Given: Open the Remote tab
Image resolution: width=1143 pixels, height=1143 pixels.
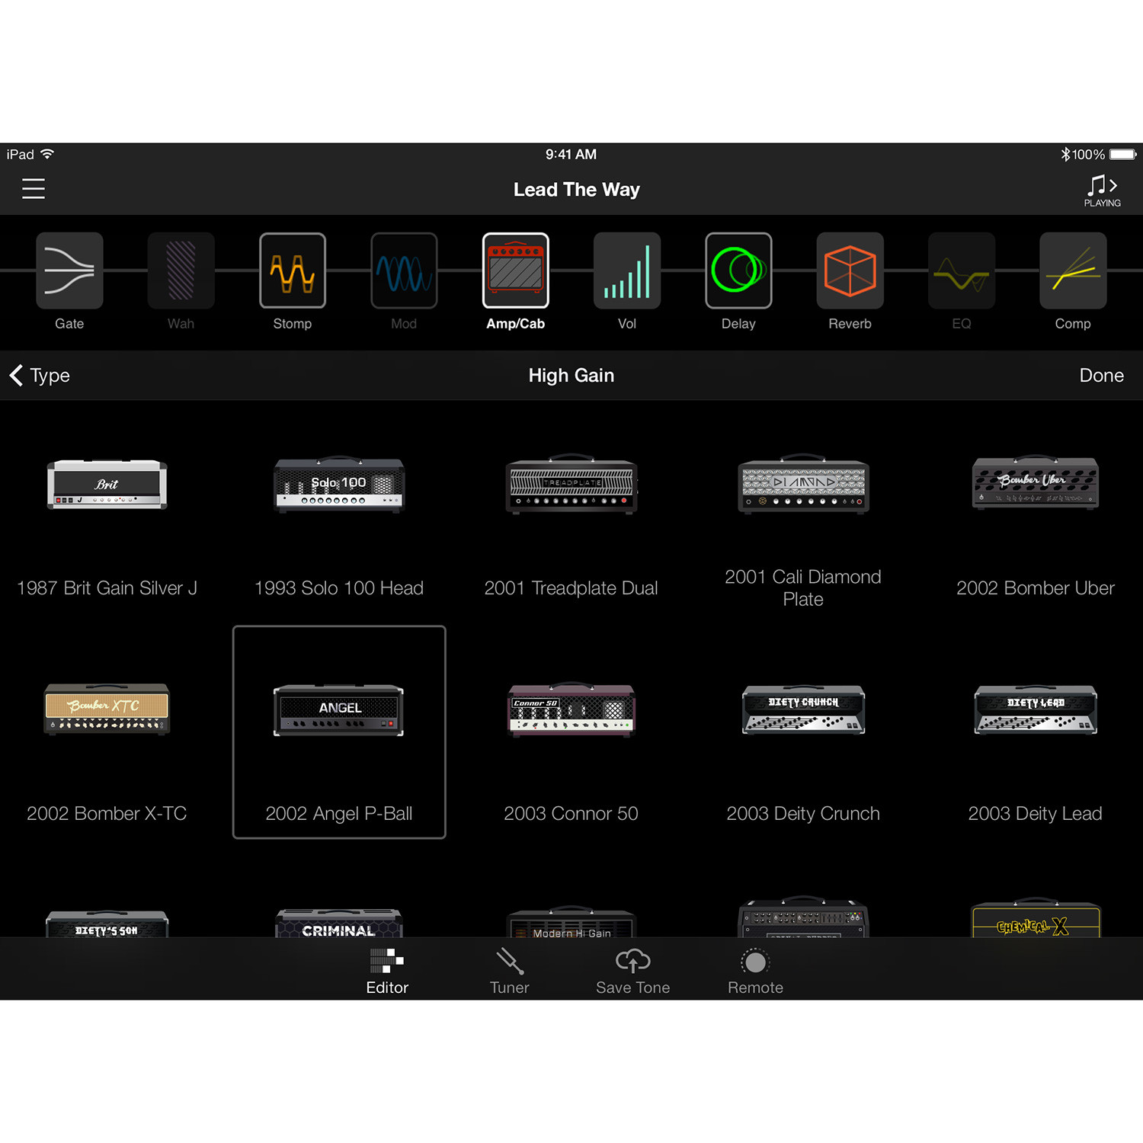Looking at the screenshot, I should [755, 971].
